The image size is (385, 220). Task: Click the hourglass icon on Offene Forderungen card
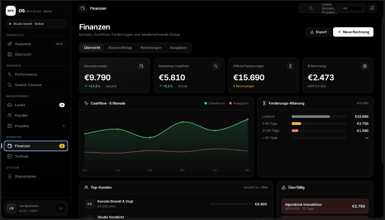point(290,66)
